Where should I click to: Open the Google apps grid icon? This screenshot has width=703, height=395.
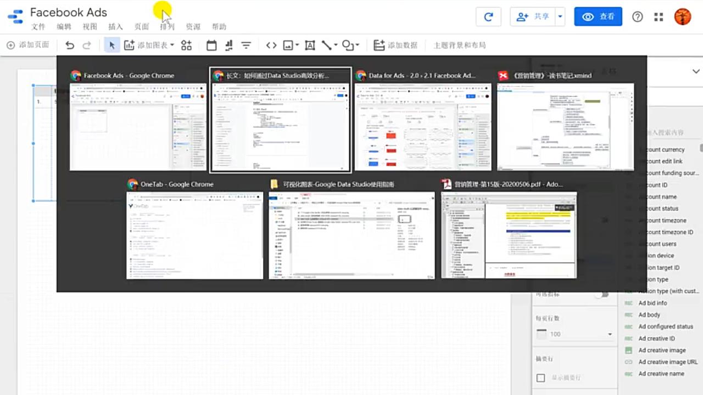pyautogui.click(x=659, y=17)
